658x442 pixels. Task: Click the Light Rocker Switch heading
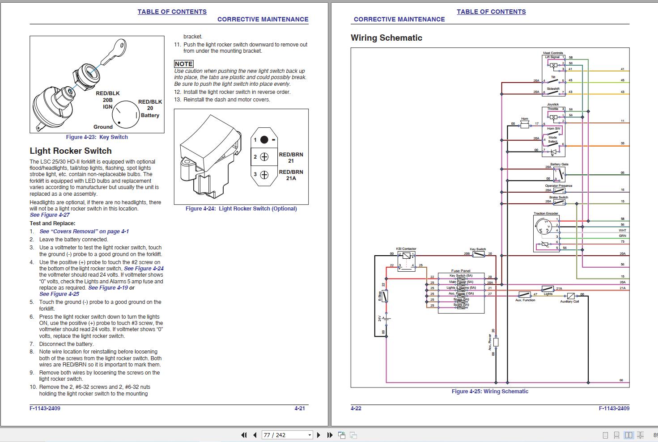[71, 151]
